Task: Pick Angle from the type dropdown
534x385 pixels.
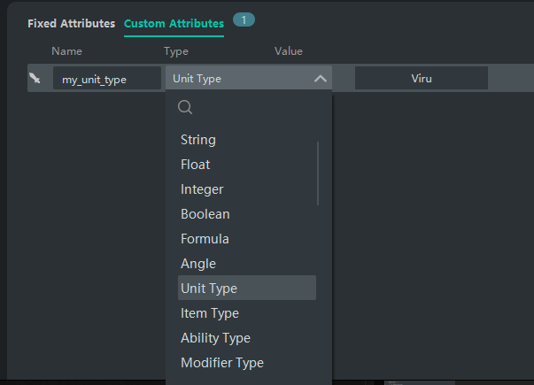Action: click(198, 264)
